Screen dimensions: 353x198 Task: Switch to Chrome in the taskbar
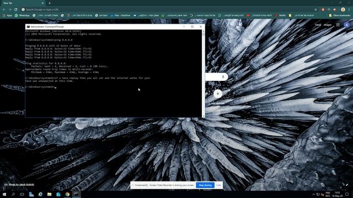[x=67, y=194]
